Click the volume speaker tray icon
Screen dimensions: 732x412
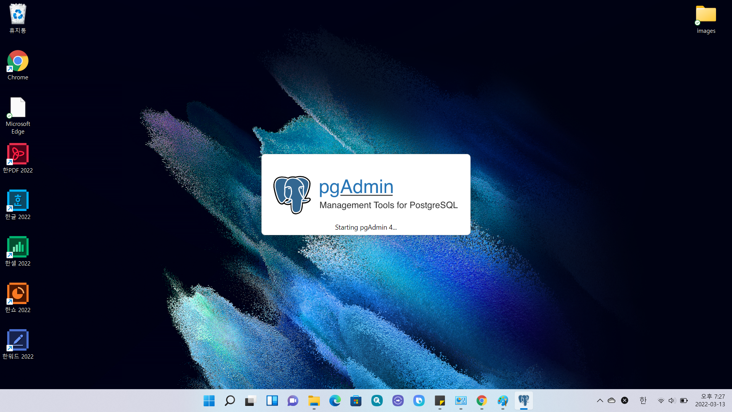coord(672,401)
